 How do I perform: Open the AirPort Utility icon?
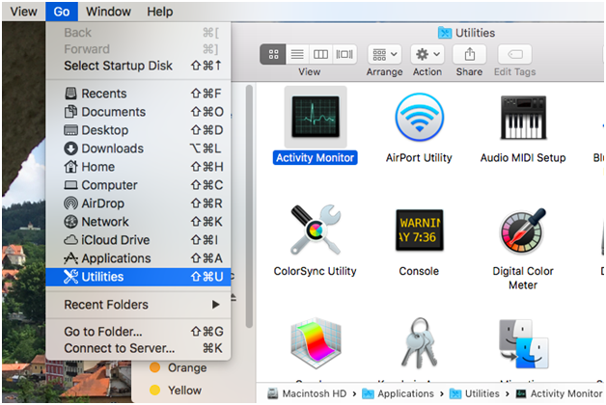[x=420, y=117]
